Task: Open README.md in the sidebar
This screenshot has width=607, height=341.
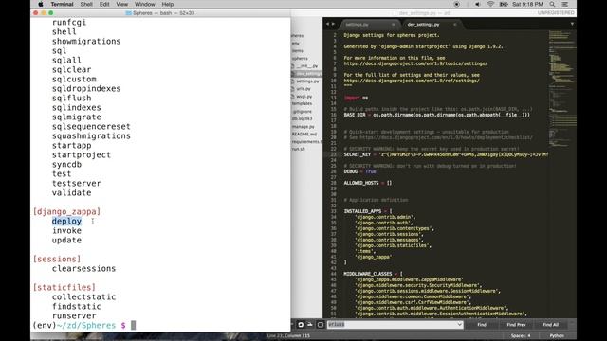Action: (304, 134)
